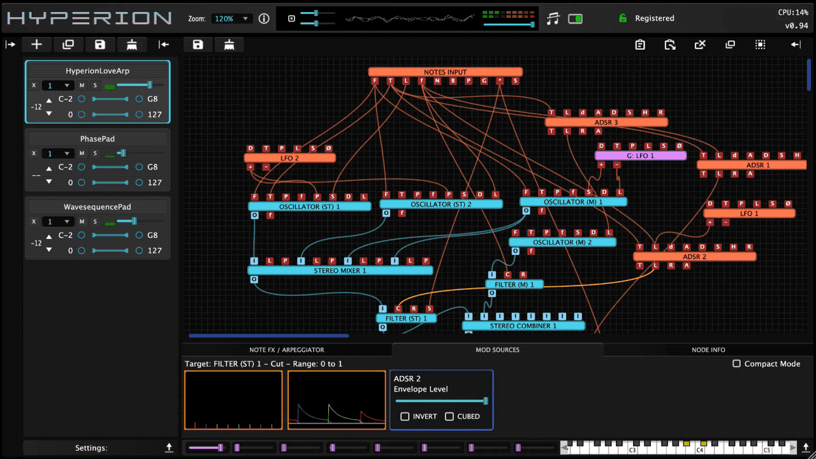The height and width of the screenshot is (459, 816).
Task: Select the FILTER (M) 1 node
Action: [514, 284]
